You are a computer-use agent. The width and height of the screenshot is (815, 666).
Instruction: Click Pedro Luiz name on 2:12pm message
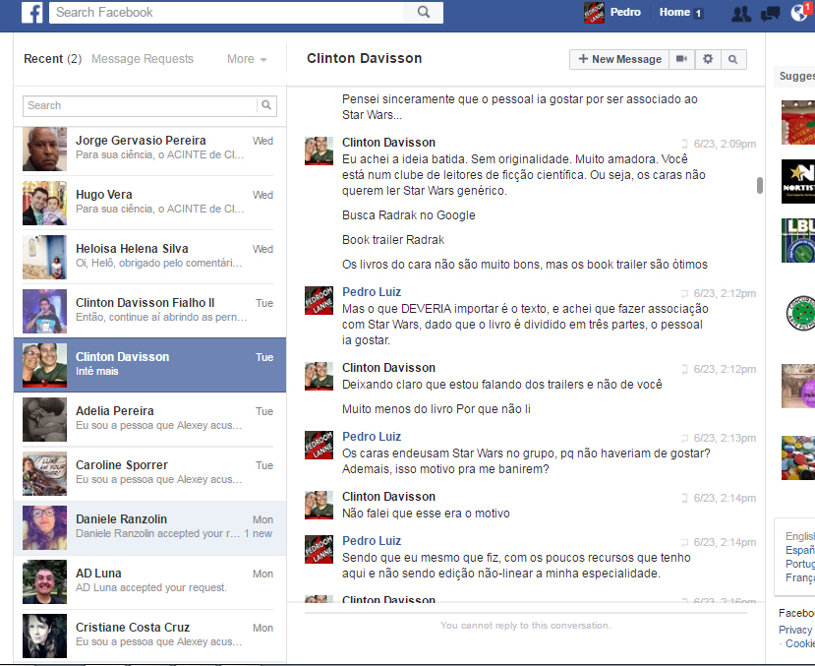tap(372, 292)
